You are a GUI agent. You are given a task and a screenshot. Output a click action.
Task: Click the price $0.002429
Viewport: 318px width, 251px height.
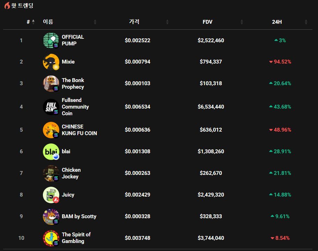pyautogui.click(x=137, y=194)
